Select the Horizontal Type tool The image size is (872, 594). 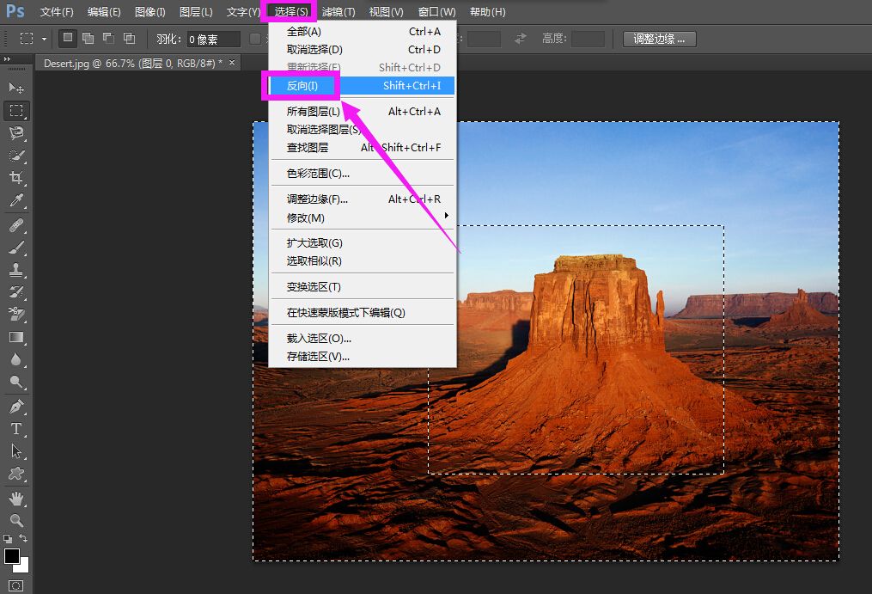click(16, 429)
